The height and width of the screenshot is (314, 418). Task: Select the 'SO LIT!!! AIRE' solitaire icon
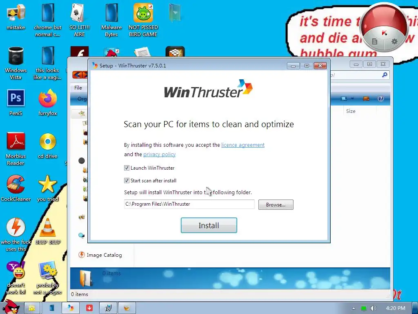point(80,20)
